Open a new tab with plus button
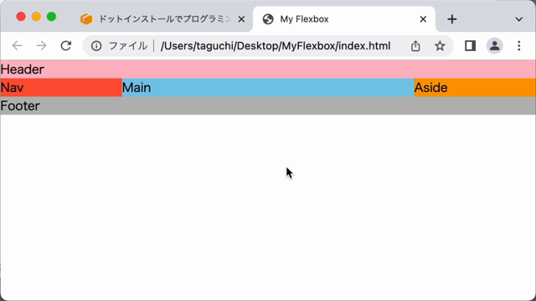Viewport: 536px width, 301px height. coord(452,19)
